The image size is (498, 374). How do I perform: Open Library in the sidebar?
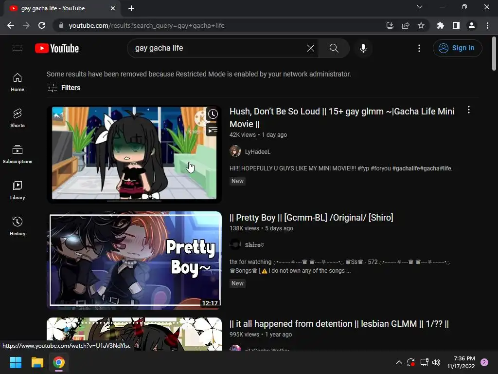[18, 190]
